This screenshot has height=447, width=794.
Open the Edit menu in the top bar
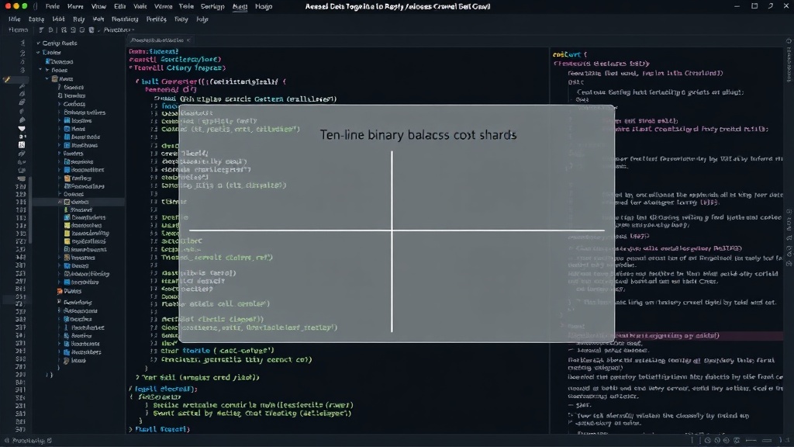[120, 6]
